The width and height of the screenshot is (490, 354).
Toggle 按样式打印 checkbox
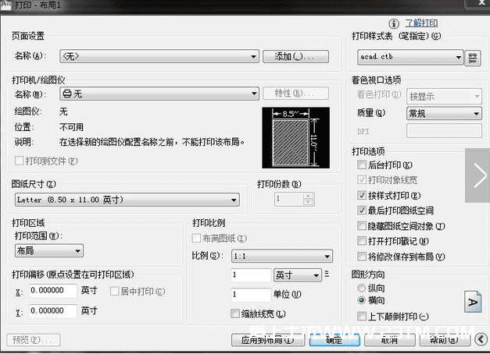[361, 196]
